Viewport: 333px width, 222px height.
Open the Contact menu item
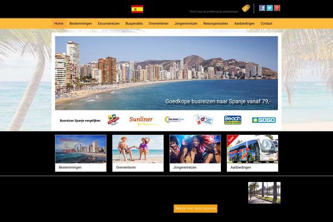tap(266, 23)
